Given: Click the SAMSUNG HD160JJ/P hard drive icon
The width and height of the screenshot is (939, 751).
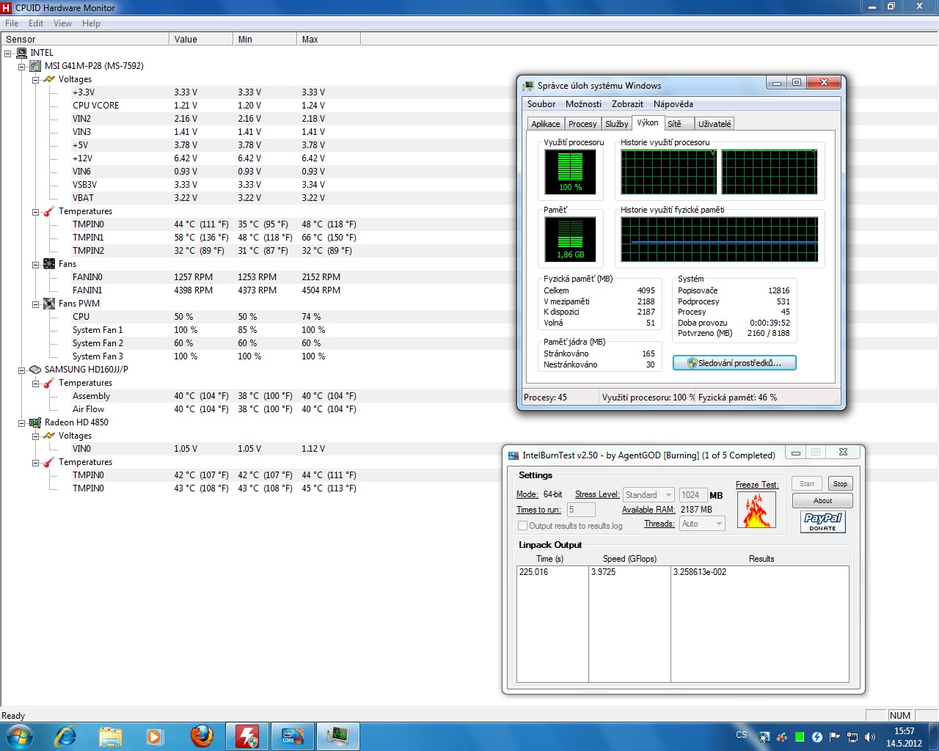Looking at the screenshot, I should [x=35, y=370].
